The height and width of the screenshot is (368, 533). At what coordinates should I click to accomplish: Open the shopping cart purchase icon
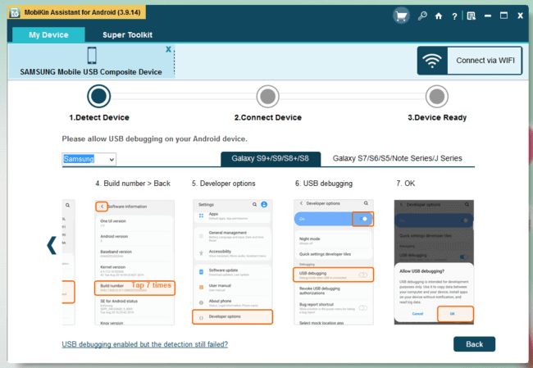point(401,16)
